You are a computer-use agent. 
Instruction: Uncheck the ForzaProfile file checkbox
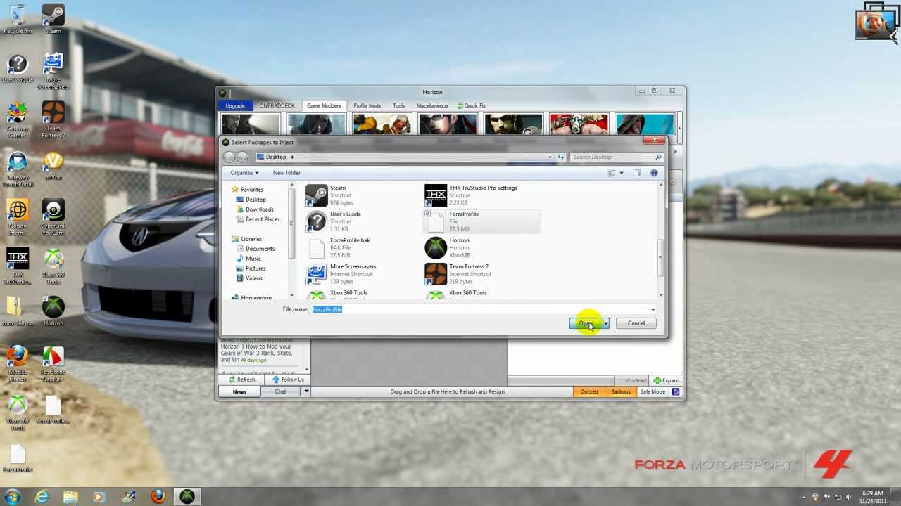click(x=427, y=214)
